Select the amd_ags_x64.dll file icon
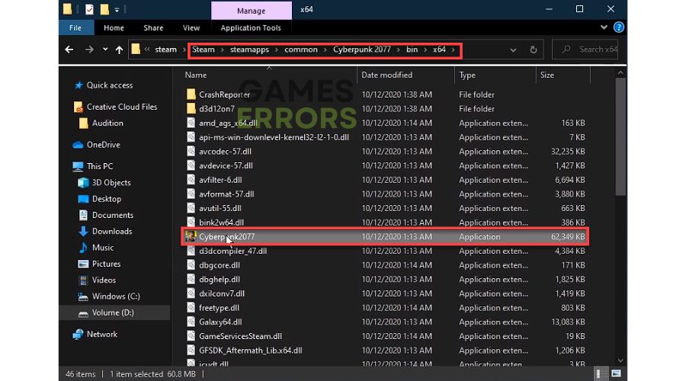This screenshot has height=381, width=686. click(191, 123)
